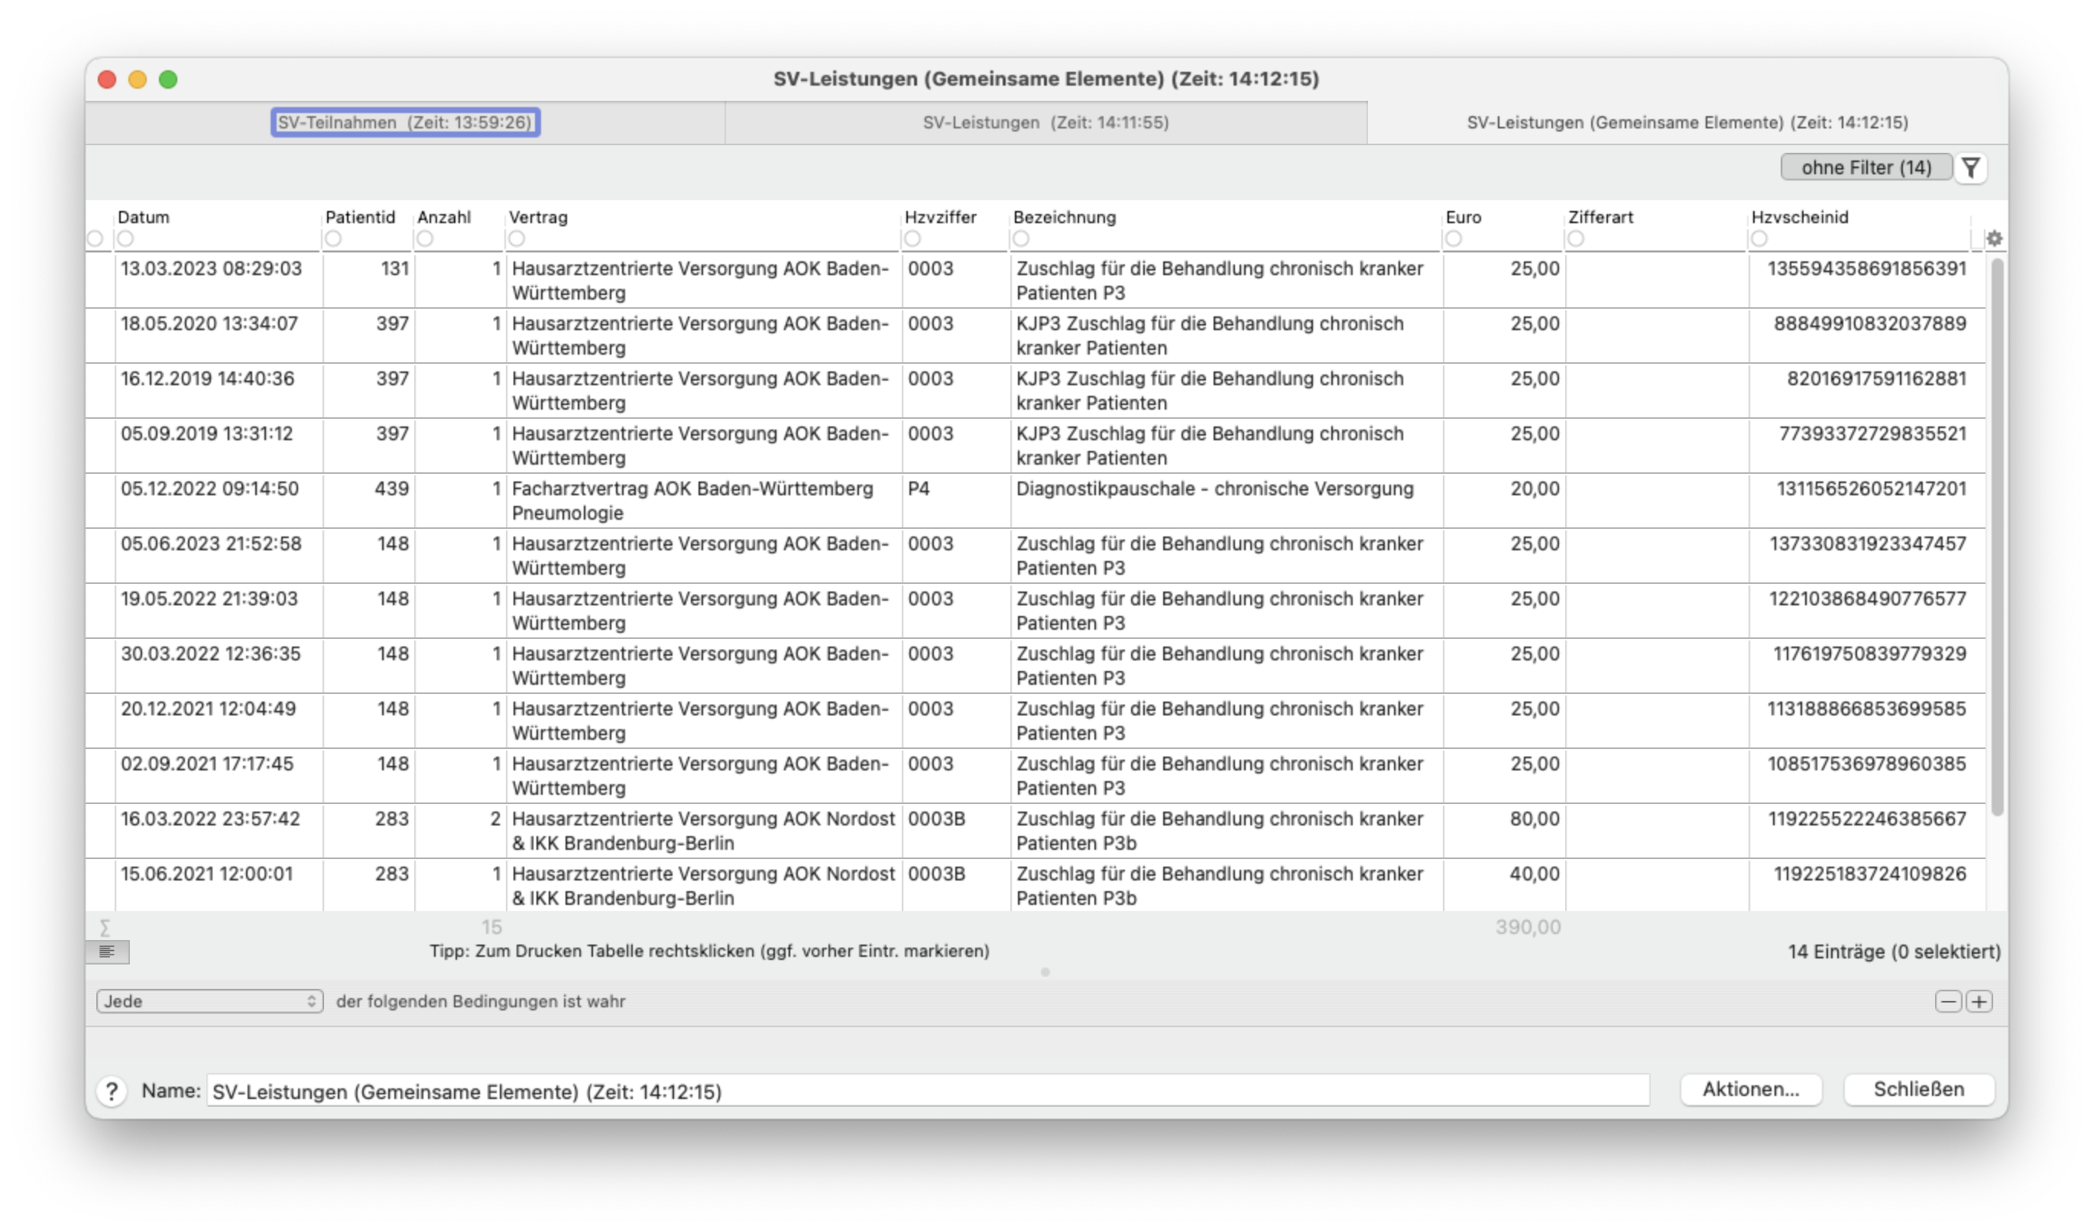Toggle the Patientid column filter circle
The image size is (2094, 1232).
(x=333, y=238)
